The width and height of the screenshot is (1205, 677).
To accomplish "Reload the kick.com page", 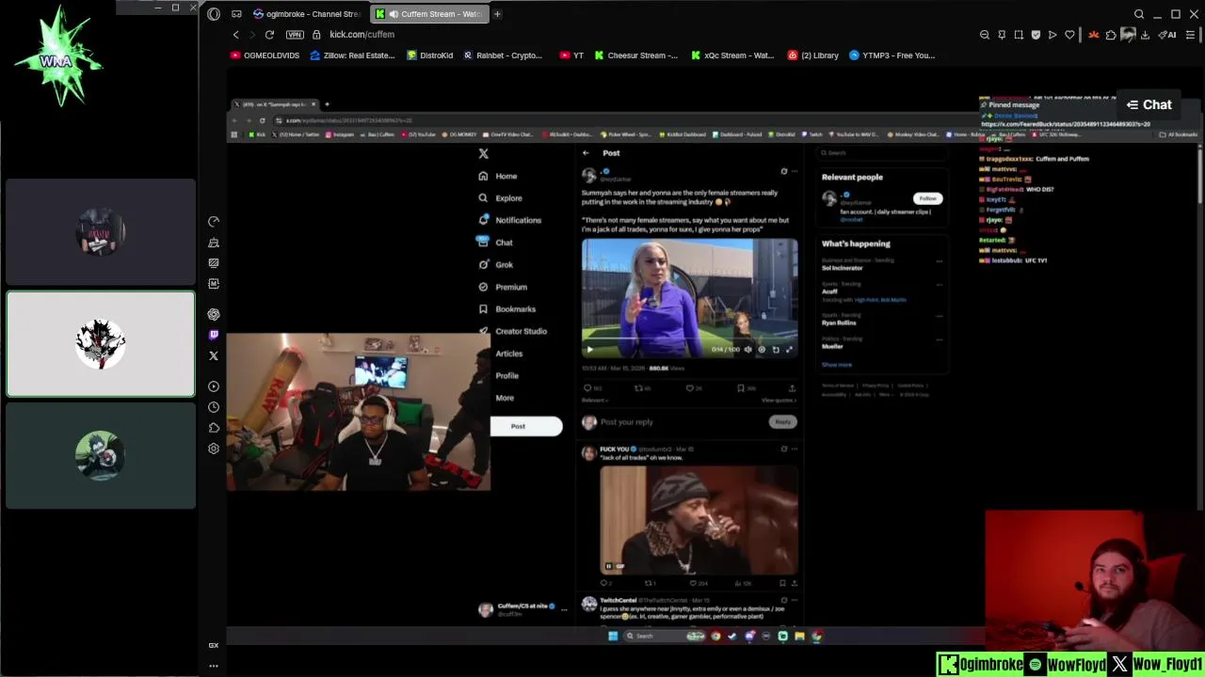I will pos(269,35).
